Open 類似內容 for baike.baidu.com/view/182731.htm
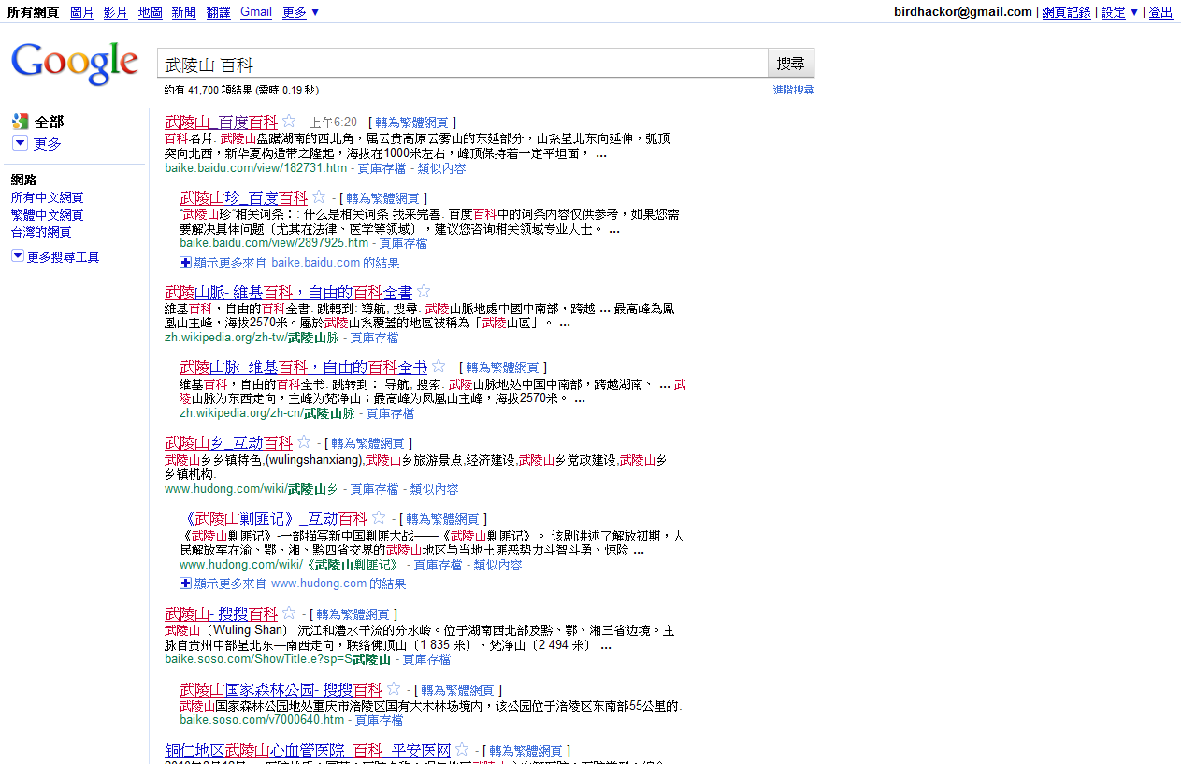 [441, 168]
